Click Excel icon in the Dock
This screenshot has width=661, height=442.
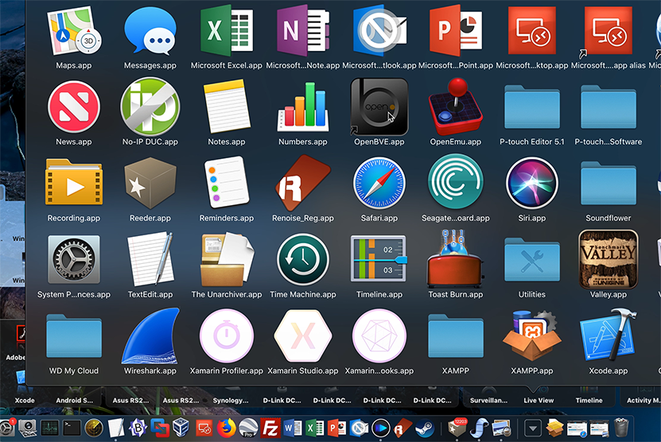pos(314,428)
